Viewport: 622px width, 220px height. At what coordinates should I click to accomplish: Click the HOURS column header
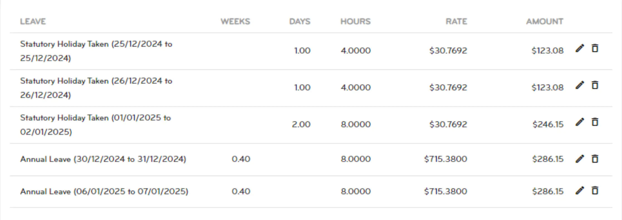click(x=356, y=21)
